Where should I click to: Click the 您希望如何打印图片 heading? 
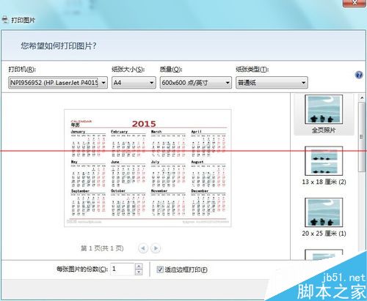[x=59, y=45]
